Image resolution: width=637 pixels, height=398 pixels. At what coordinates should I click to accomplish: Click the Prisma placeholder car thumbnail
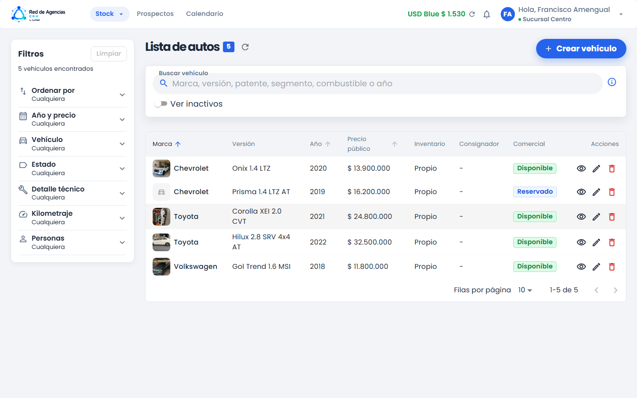point(161,192)
